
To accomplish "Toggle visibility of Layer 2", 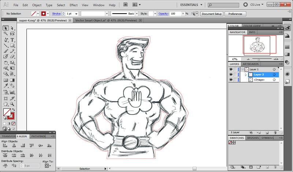I will [231, 74].
